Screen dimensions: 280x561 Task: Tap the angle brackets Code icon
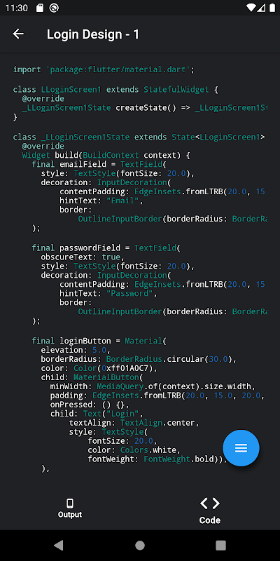click(x=209, y=503)
